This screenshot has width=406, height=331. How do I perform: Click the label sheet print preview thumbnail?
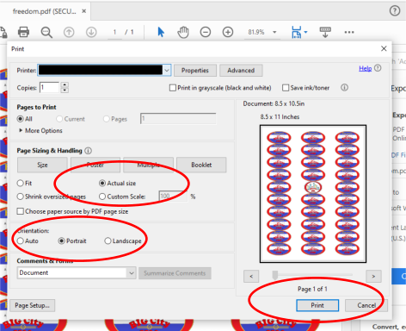[313, 194]
